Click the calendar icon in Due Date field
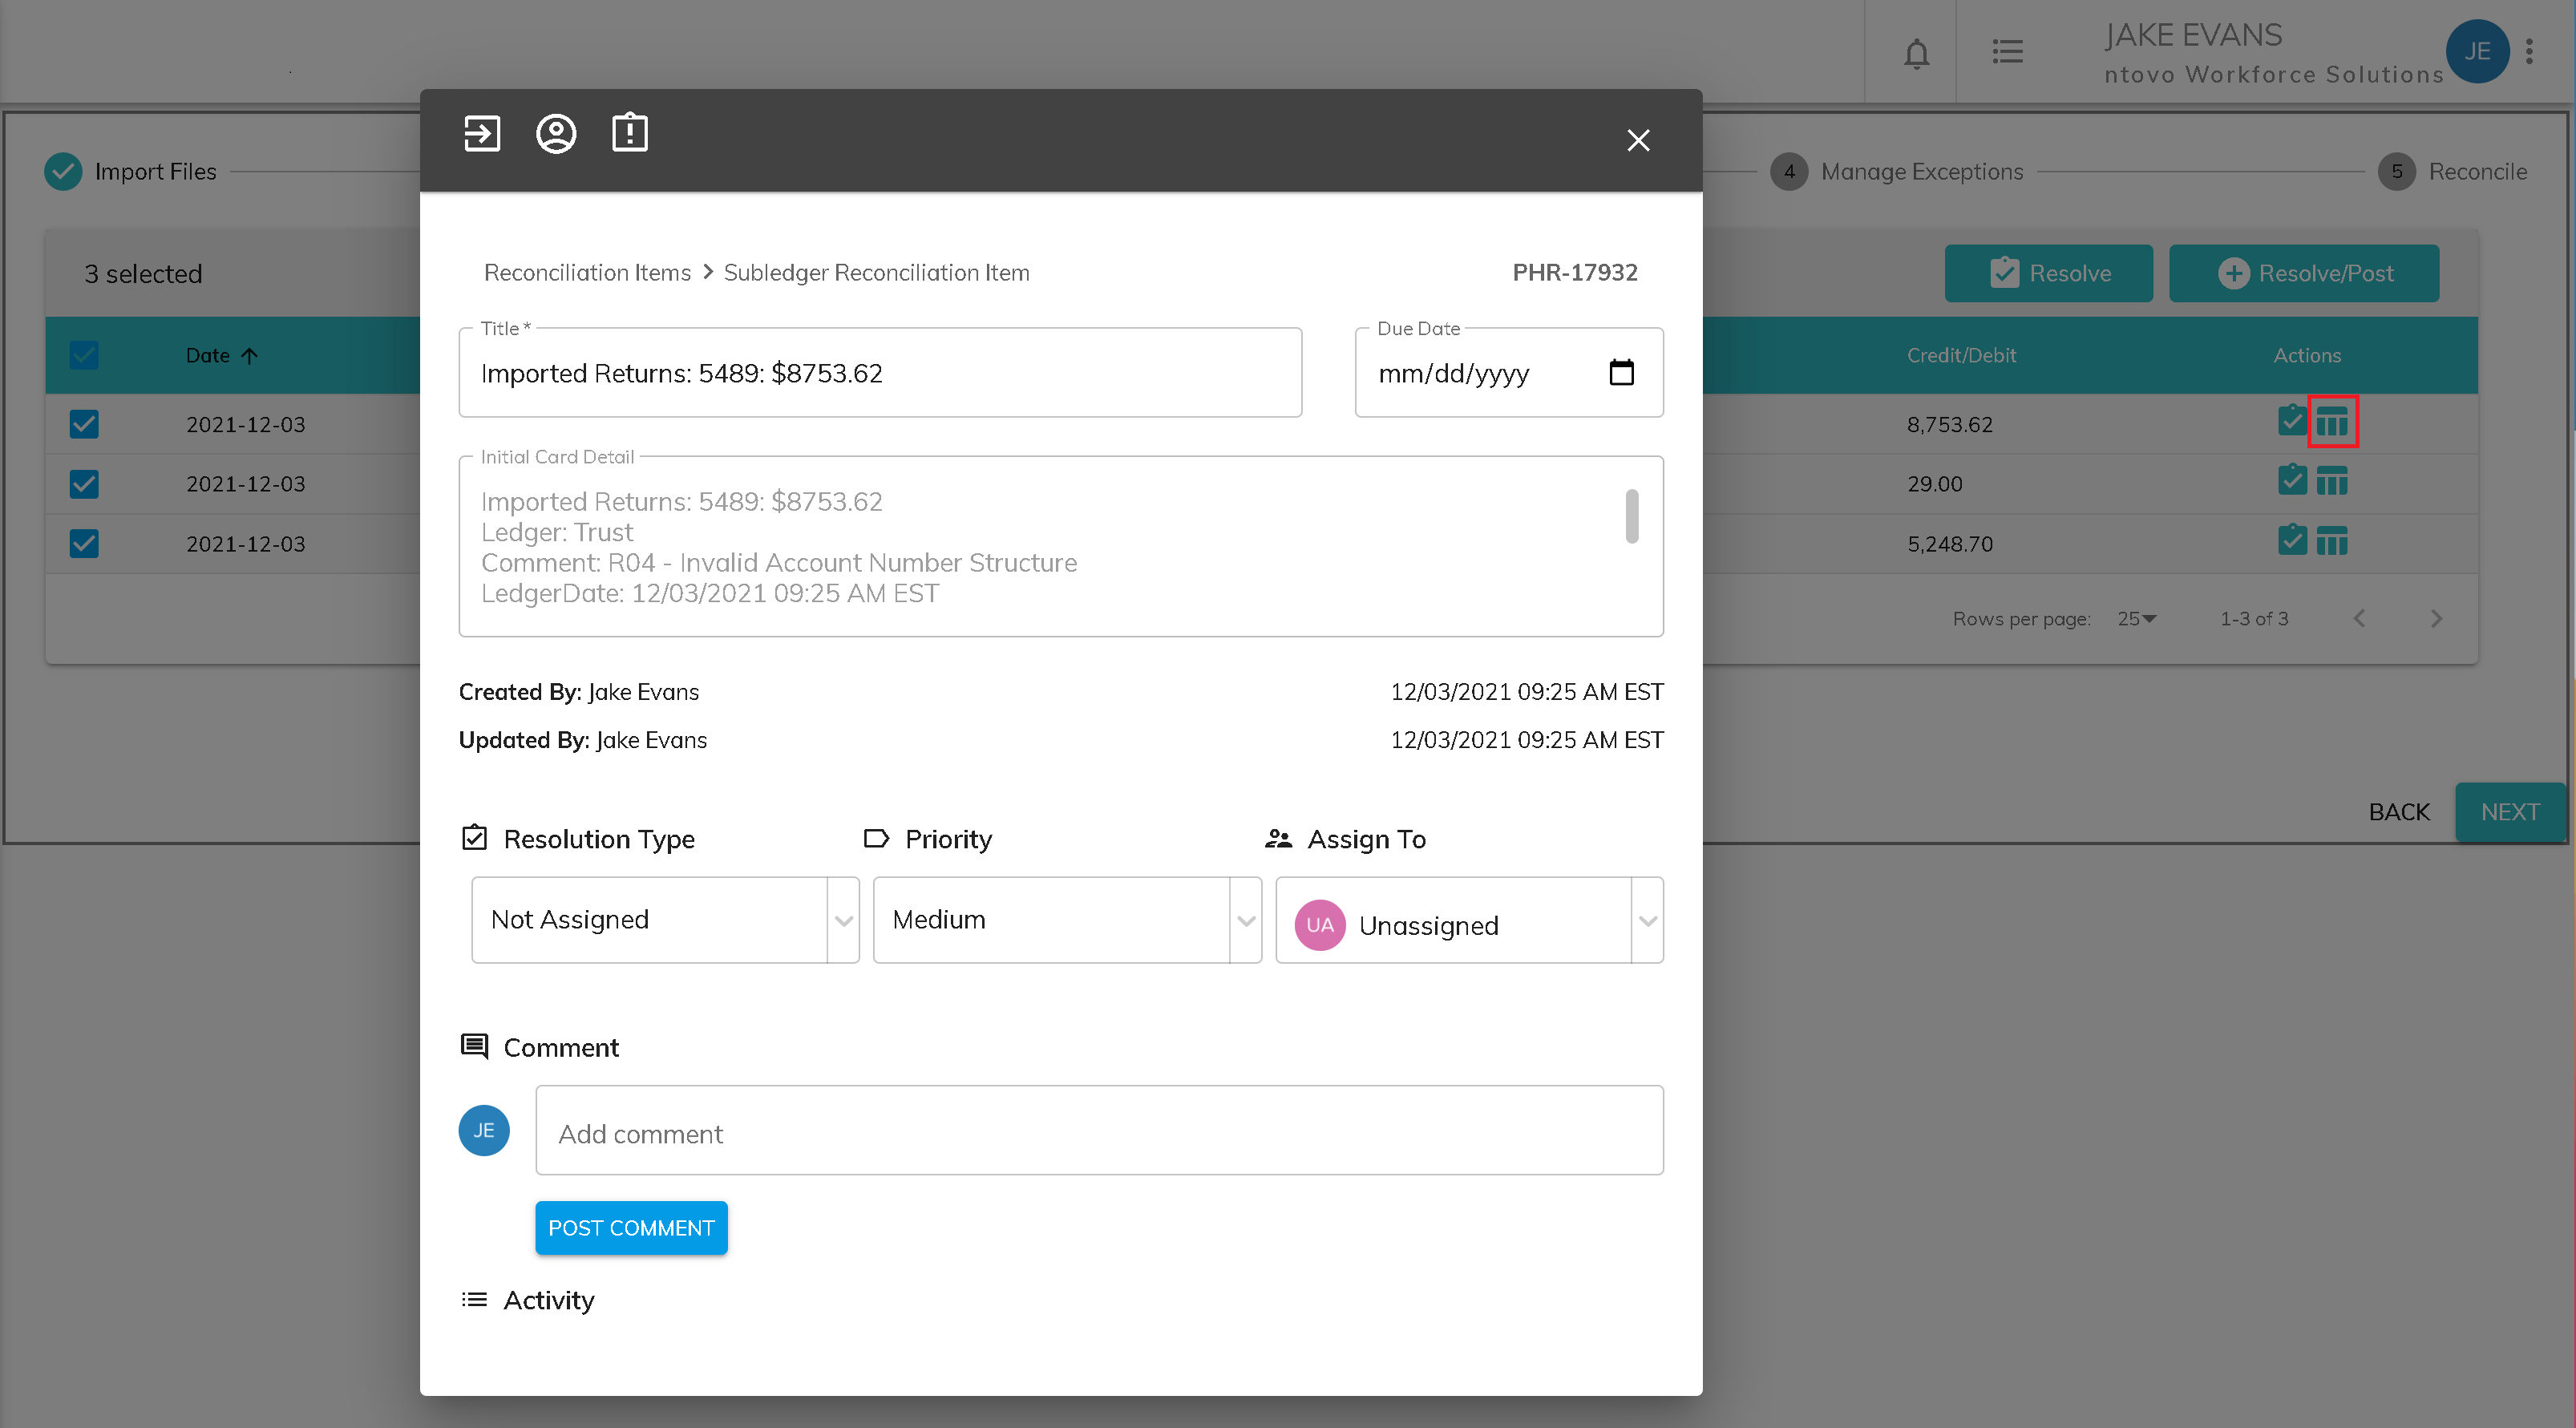Image resolution: width=2576 pixels, height=1428 pixels. coord(1621,373)
